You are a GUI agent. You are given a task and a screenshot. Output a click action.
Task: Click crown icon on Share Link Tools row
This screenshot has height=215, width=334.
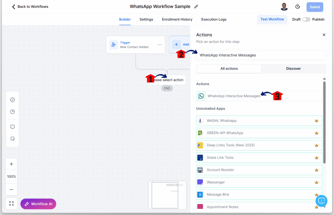click(316, 158)
